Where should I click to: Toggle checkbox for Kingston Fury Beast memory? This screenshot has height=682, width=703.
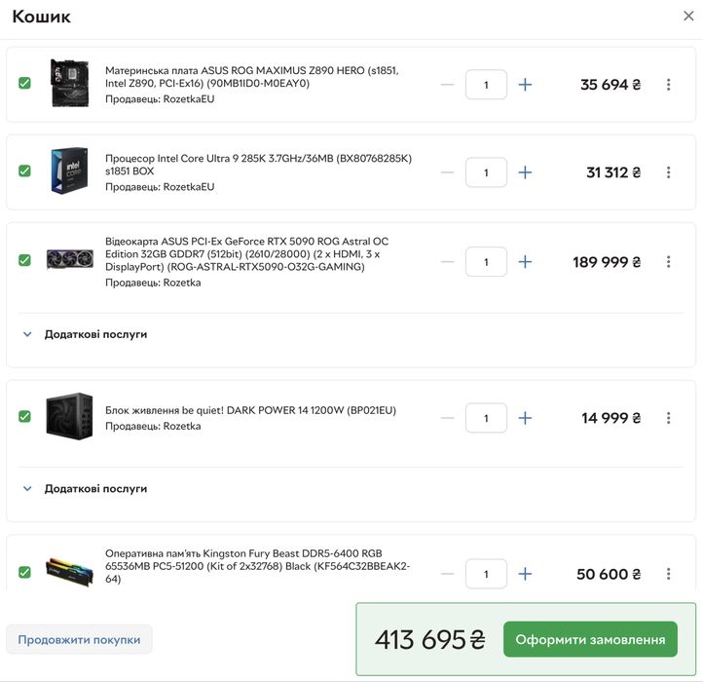[24, 573]
